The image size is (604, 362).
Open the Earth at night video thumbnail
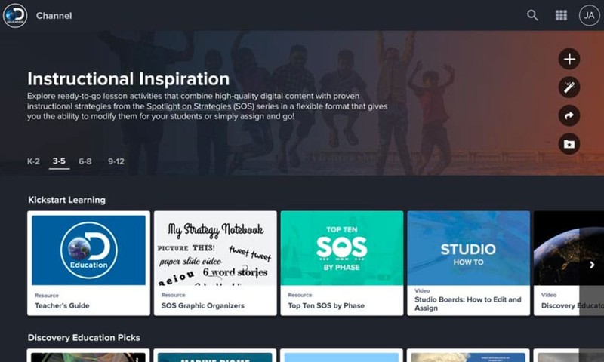click(x=569, y=248)
